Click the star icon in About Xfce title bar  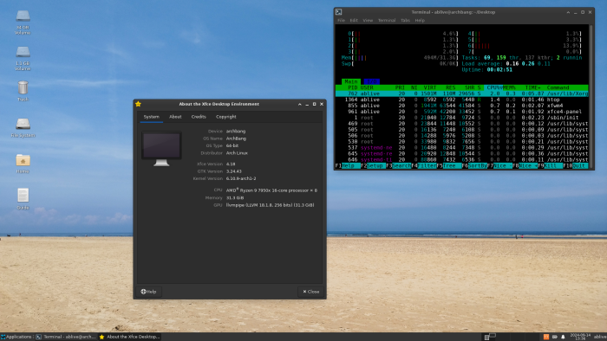(138, 104)
